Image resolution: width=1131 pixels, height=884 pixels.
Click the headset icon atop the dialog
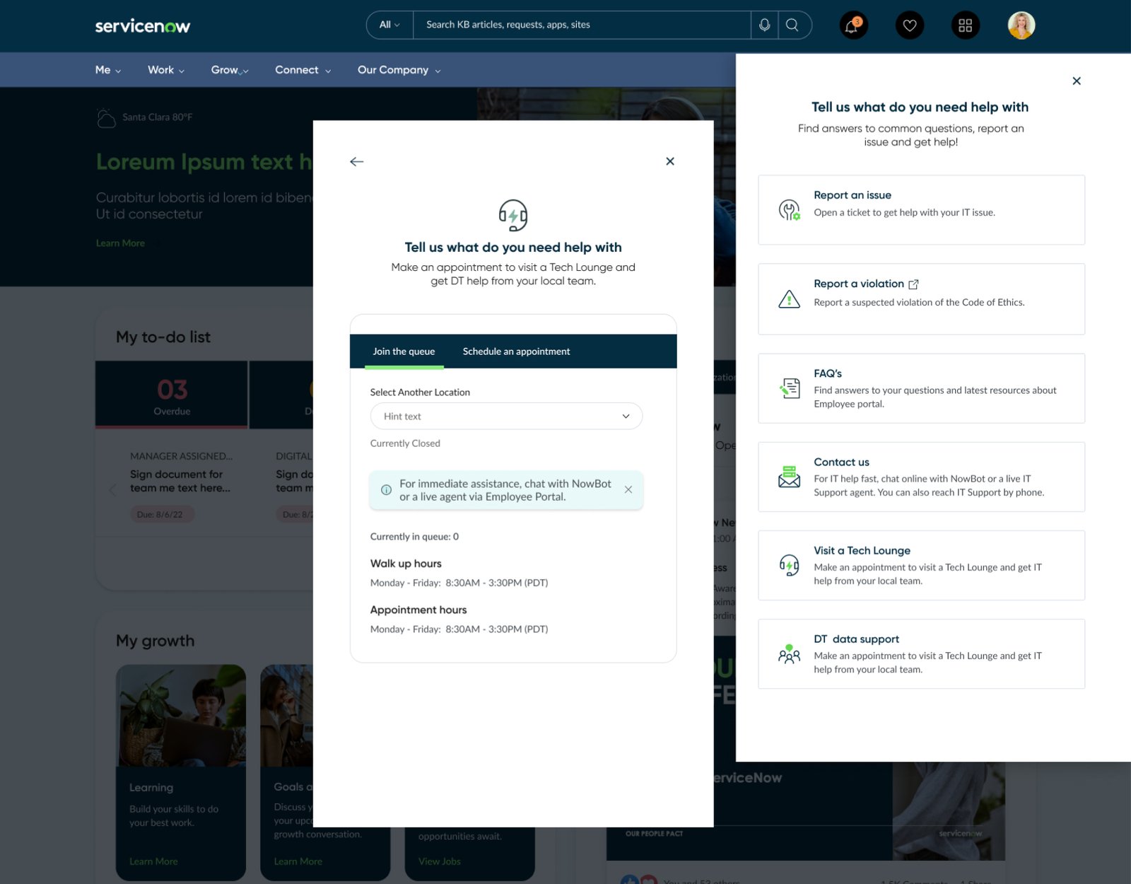(513, 215)
